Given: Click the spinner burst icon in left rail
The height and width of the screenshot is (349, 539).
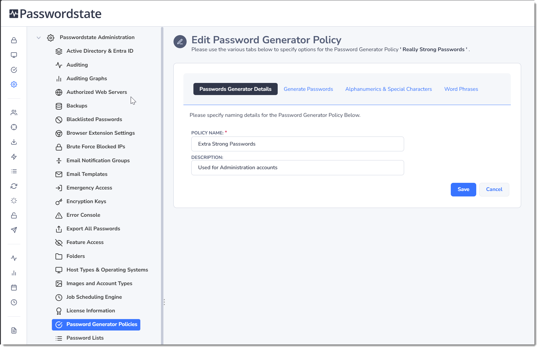Looking at the screenshot, I should point(14,201).
